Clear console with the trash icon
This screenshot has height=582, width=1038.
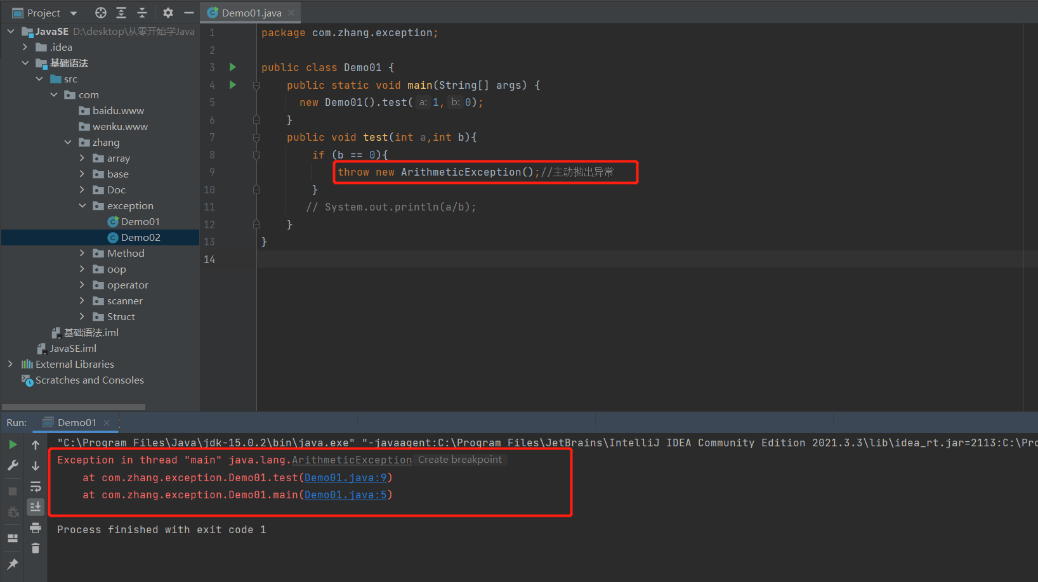click(36, 548)
